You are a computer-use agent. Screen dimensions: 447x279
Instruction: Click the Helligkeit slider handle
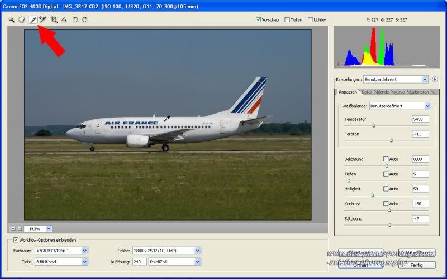pos(373,195)
